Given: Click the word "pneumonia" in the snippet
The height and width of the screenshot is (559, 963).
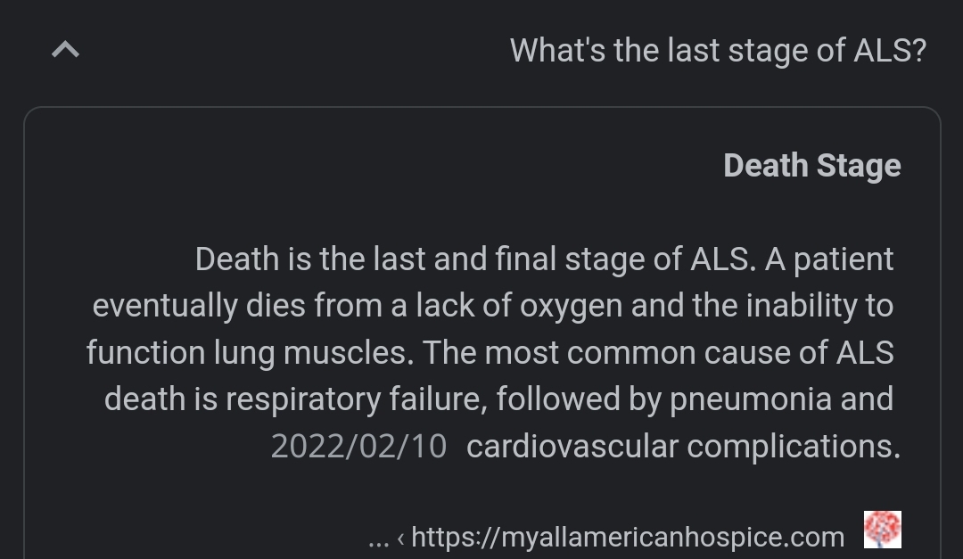Looking at the screenshot, I should coord(751,399).
